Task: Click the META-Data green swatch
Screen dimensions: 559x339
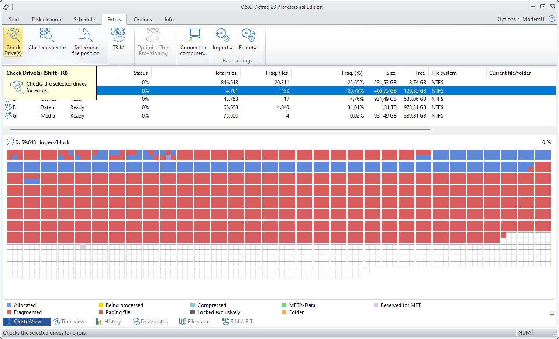Action: [x=285, y=305]
